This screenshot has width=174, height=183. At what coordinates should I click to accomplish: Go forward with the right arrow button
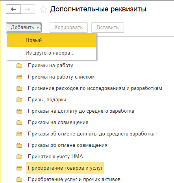[x=28, y=9]
